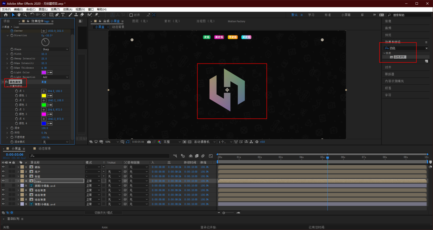Open the 50% magnification dropdown
Screen dimensions: 433x230
click(112, 142)
